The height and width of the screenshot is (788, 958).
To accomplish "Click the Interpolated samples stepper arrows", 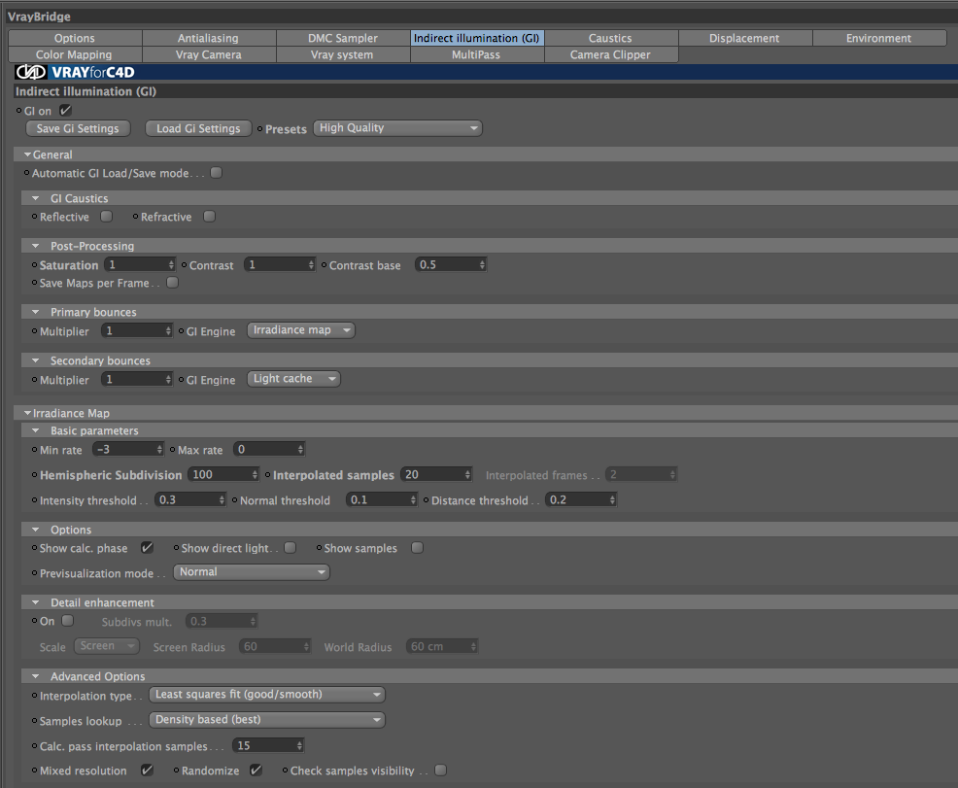I will (467, 474).
